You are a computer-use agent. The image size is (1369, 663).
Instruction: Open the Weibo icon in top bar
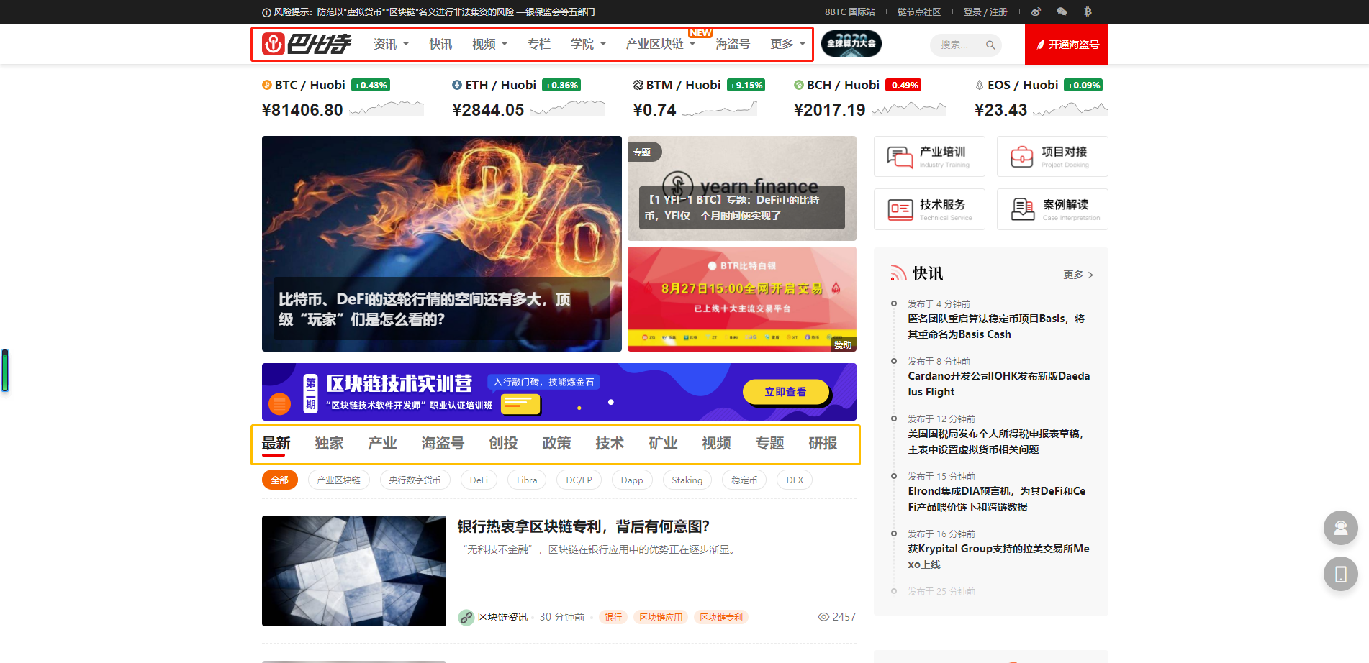[1036, 12]
